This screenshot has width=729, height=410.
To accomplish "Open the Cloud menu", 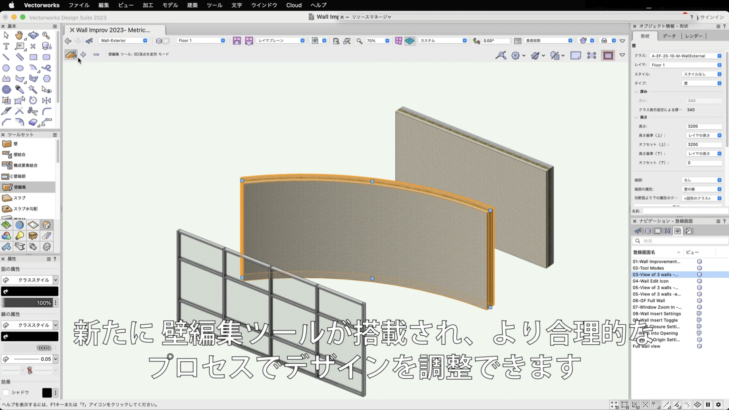I will pos(294,5).
